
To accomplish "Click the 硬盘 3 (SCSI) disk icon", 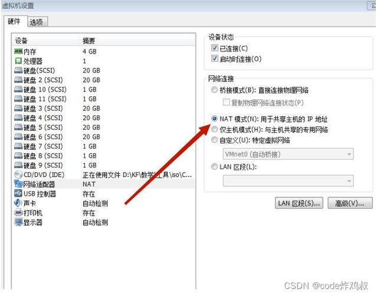I will 18,109.
